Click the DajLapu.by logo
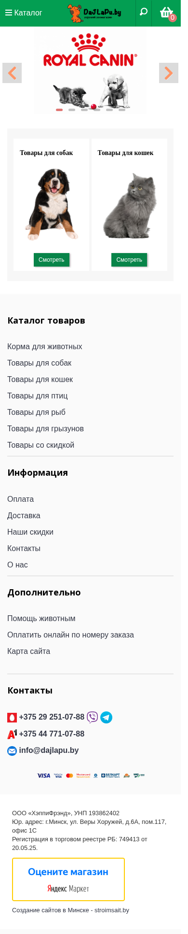188x934 pixels. pos(94,13)
